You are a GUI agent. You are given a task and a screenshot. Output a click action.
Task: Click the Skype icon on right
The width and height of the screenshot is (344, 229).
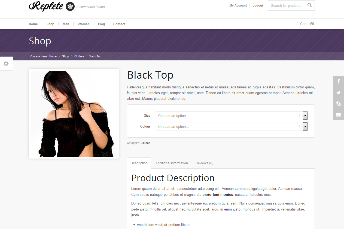coord(339,104)
